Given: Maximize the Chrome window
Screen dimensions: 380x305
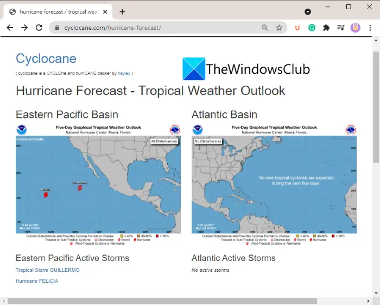Looking at the screenshot, I should tap(349, 7).
